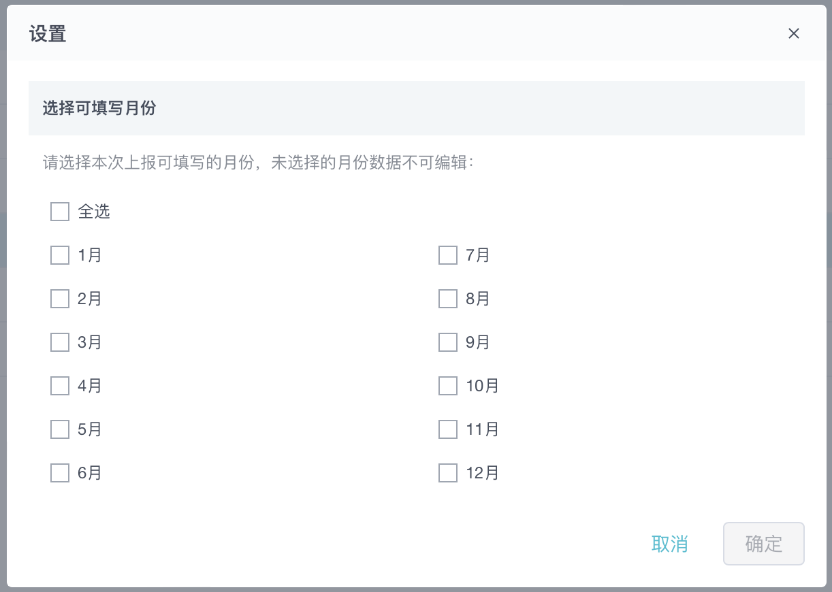The width and height of the screenshot is (832, 592).
Task: Check the 12月 box
Action: click(448, 473)
